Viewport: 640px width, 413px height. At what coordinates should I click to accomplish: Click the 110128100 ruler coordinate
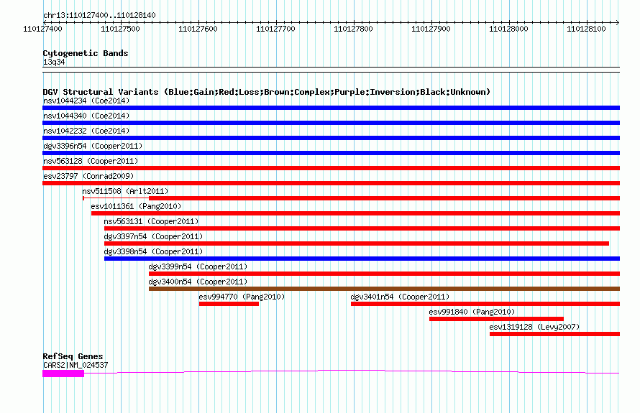587,29
